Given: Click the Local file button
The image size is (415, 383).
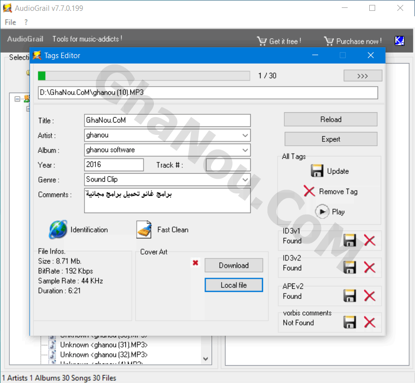Looking at the screenshot, I should click(x=234, y=285).
